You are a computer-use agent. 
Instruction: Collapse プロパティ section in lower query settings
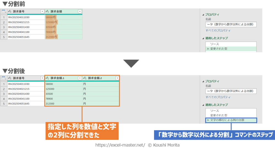203,82
